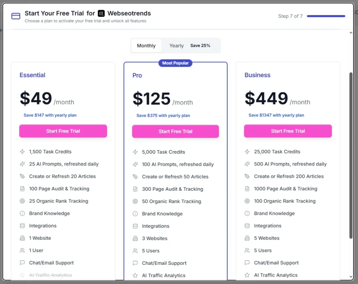Click the target icon beside 25 Organic Rank Tracking
Viewport: 358px width, 284px height.
22,201
